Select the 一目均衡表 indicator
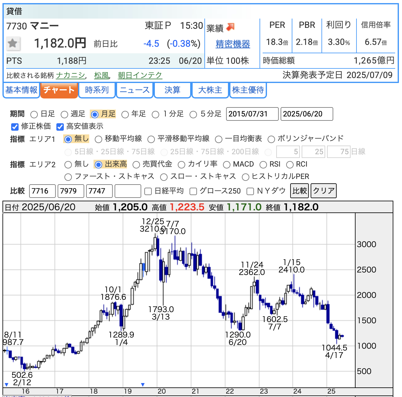 point(218,139)
